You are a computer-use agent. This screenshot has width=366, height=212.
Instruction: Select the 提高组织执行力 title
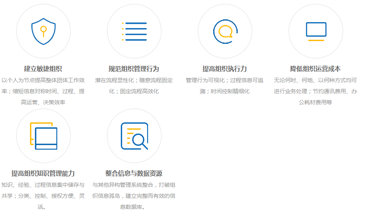click(x=225, y=69)
